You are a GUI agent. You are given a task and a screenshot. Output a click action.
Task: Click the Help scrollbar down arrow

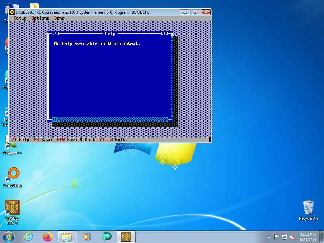click(172, 114)
